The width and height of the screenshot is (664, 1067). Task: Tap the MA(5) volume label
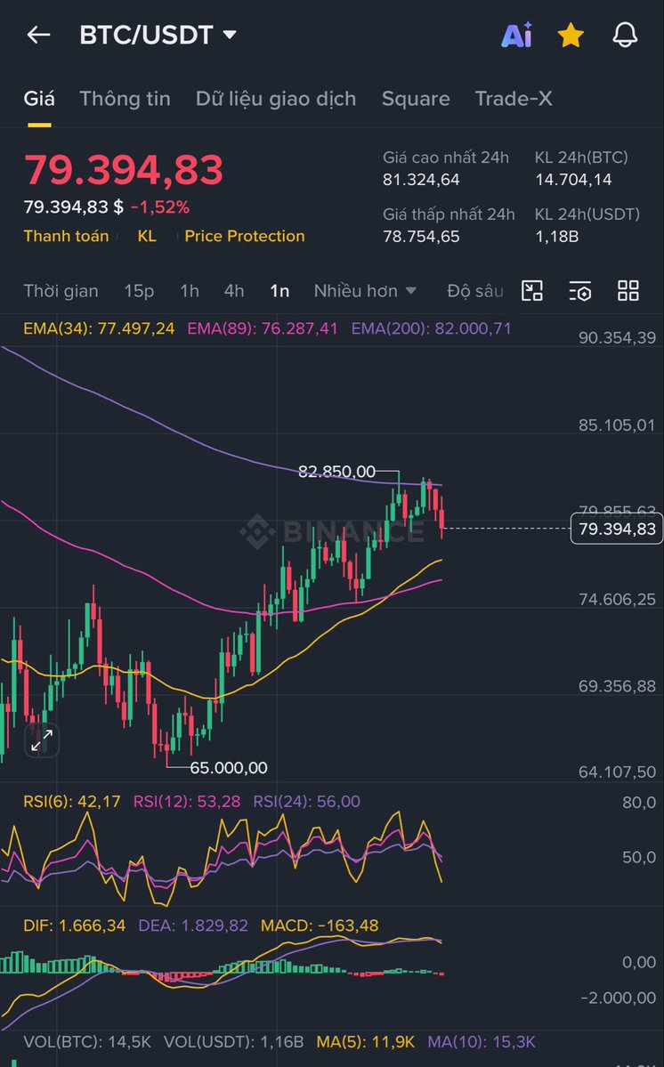pyautogui.click(x=365, y=1042)
